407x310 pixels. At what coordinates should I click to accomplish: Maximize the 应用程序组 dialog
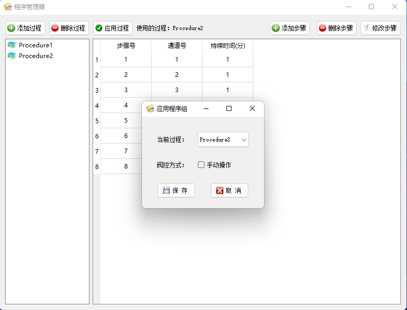click(228, 108)
